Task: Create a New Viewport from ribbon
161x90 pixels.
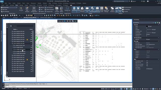Action: click(x=27, y=9)
